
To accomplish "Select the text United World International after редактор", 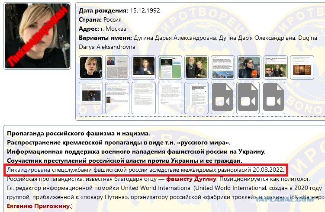I will click(x=156, y=188).
